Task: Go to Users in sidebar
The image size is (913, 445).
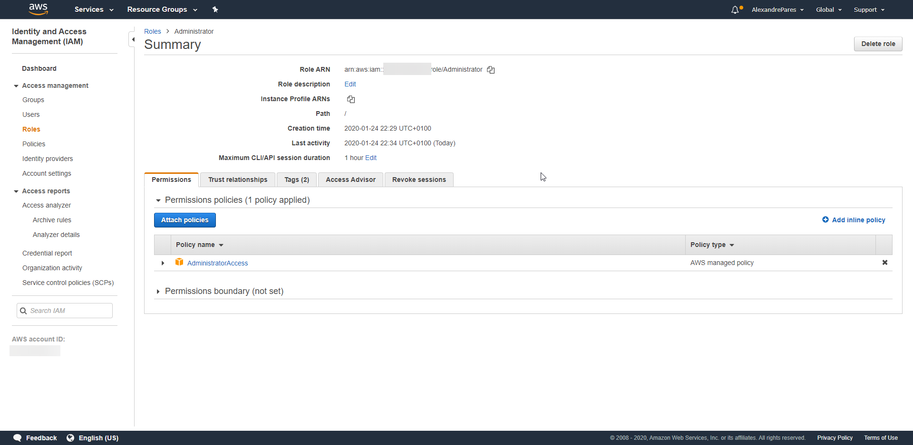Action: (x=31, y=114)
